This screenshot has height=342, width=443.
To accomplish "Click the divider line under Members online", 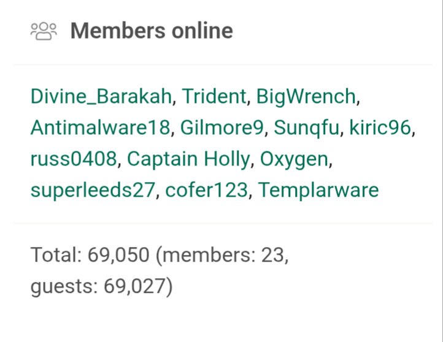I will tap(221, 64).
